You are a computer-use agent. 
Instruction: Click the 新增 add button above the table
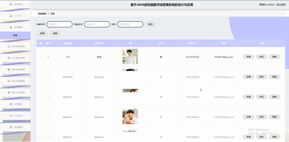click(x=42, y=33)
